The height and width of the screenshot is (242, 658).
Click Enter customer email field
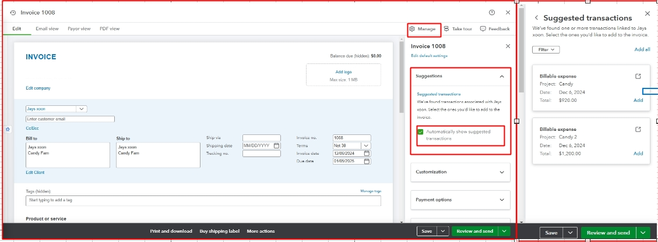pos(70,119)
